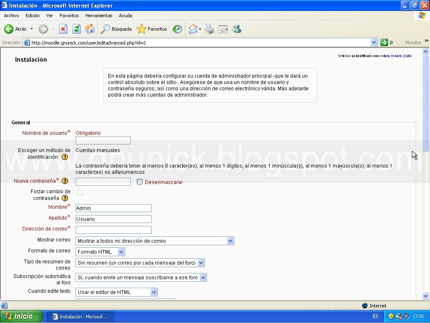Open Tipo de resumen de correo dropdown
Screen dimensions: 430x323
[x=140, y=263]
